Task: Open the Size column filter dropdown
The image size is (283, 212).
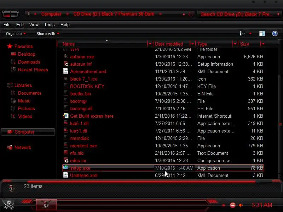Action: pyautogui.click(x=263, y=44)
